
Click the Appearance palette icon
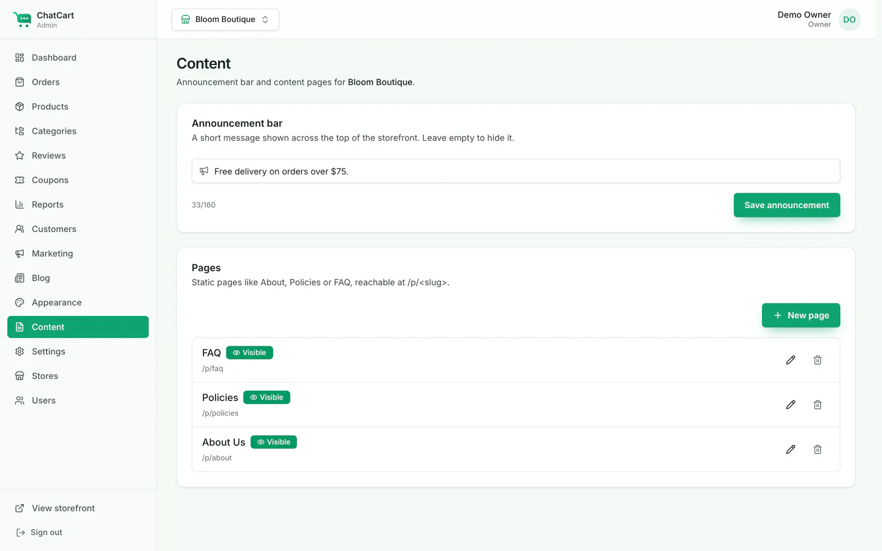click(20, 302)
